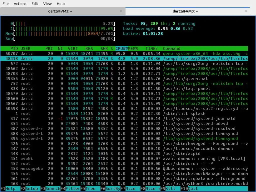256x192 pixels.
Task: Select NetworkManager row PID 455
Action: tap(124, 173)
